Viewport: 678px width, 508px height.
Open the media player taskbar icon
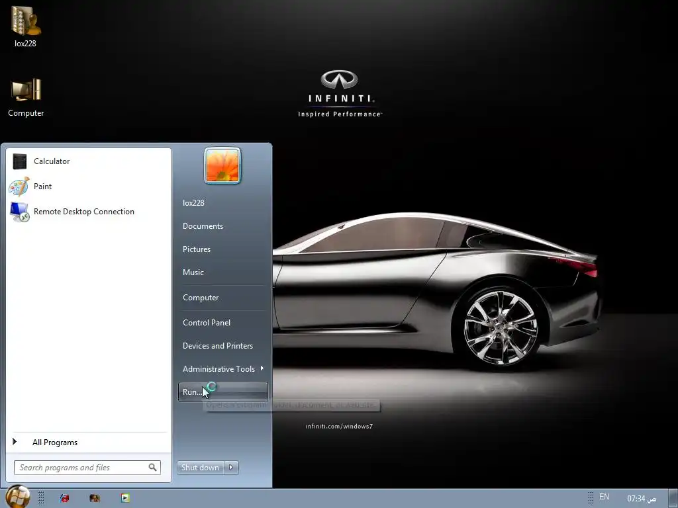[125, 498]
